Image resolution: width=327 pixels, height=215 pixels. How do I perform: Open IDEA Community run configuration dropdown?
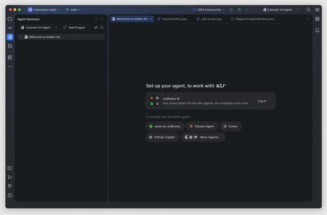click(209, 10)
